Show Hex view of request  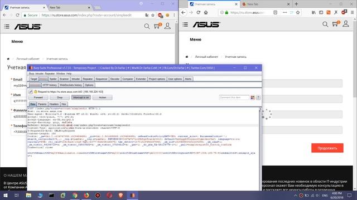(x=64, y=104)
